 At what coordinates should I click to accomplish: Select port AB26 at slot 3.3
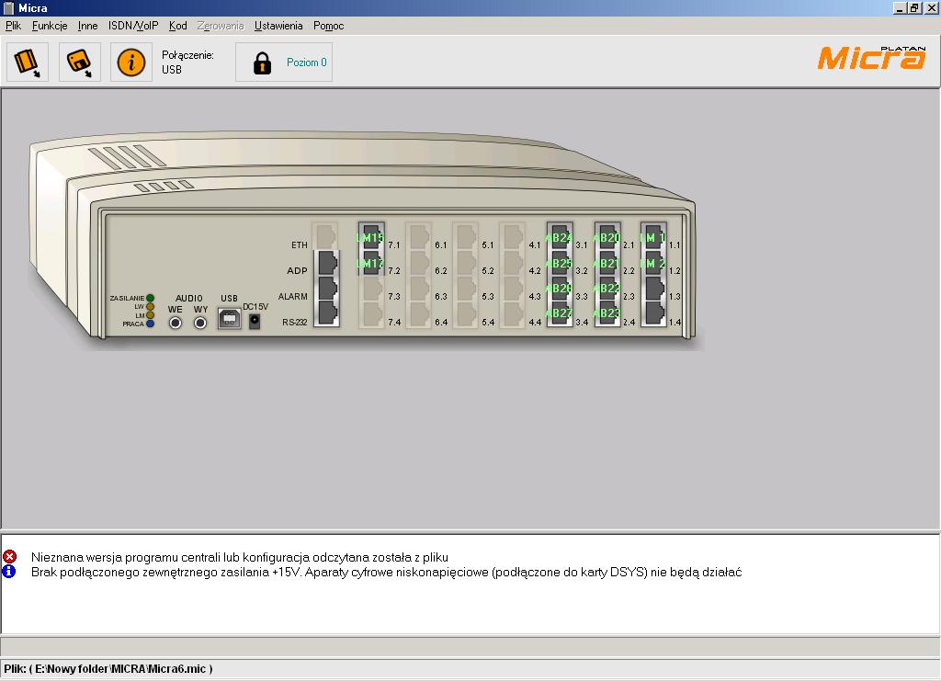click(x=560, y=289)
